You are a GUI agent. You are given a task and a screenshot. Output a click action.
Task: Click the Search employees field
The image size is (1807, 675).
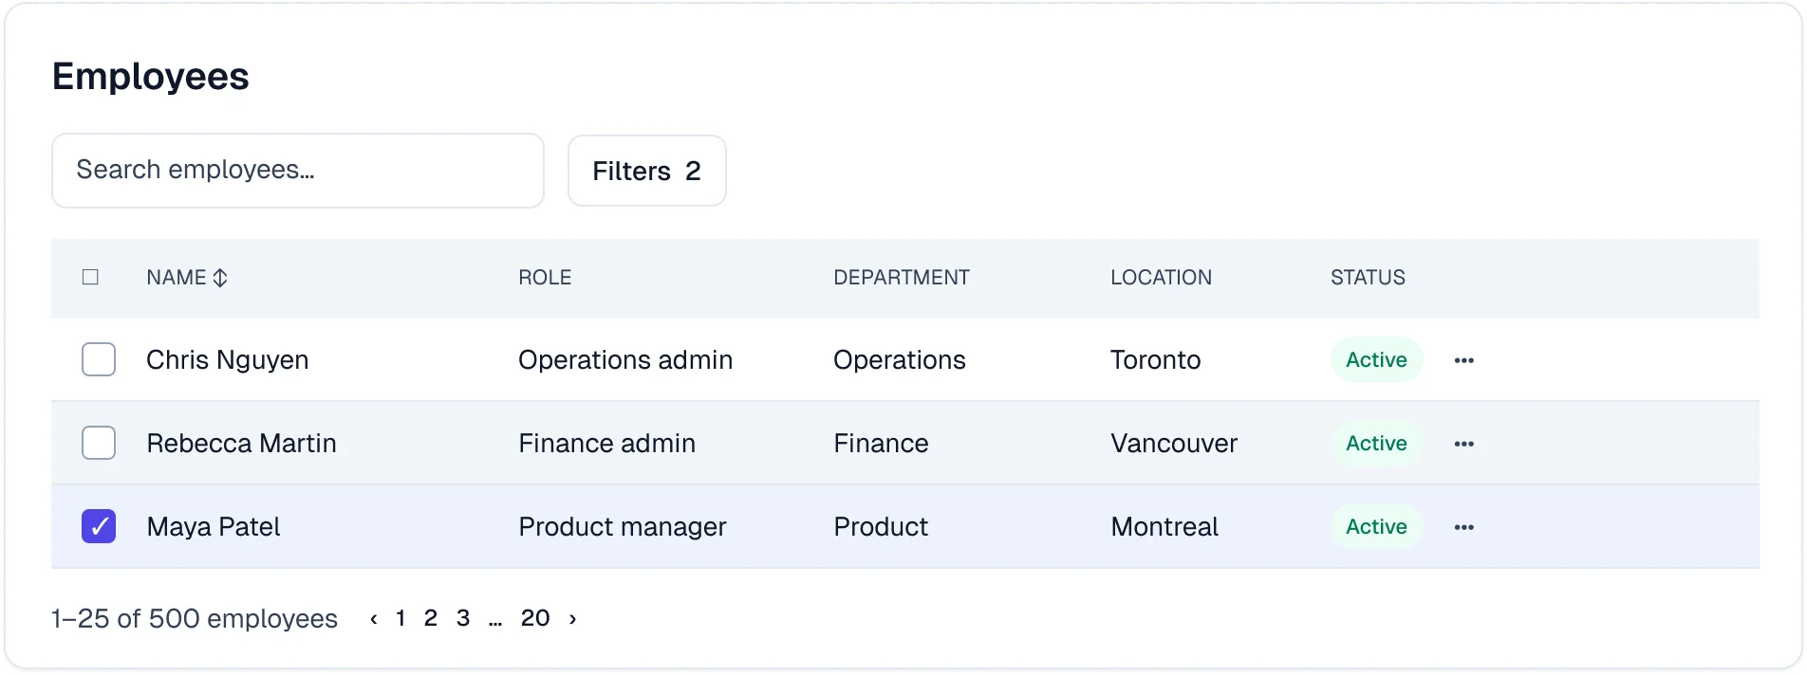[x=298, y=171]
